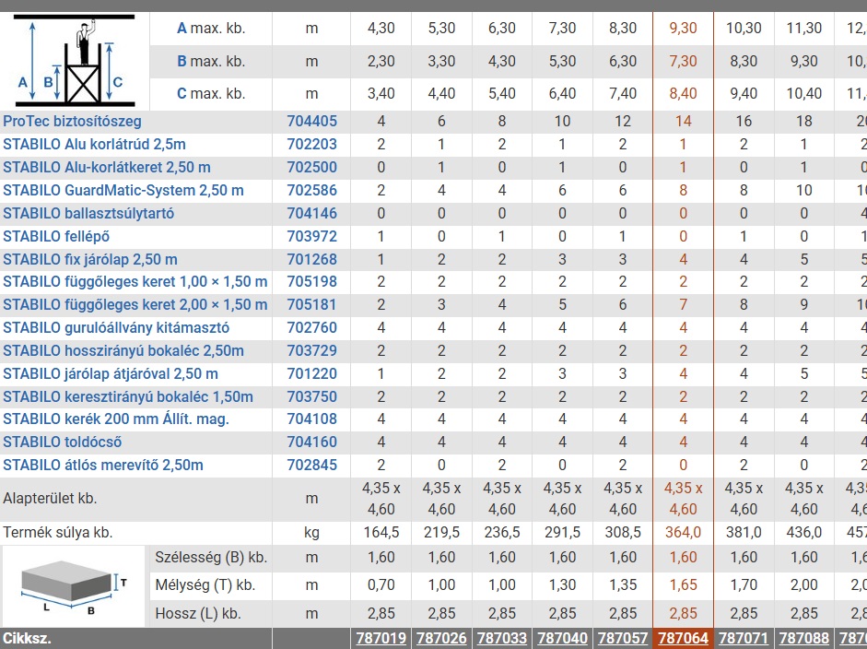Click the Szélesség (B) kb. label
867x649 pixels.
[x=211, y=557]
